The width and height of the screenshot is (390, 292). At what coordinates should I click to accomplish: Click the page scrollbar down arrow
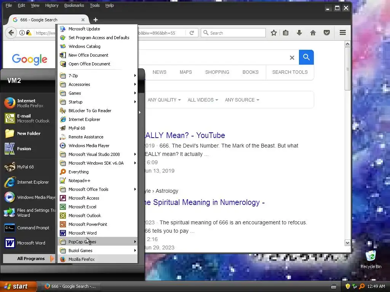[x=347, y=243]
